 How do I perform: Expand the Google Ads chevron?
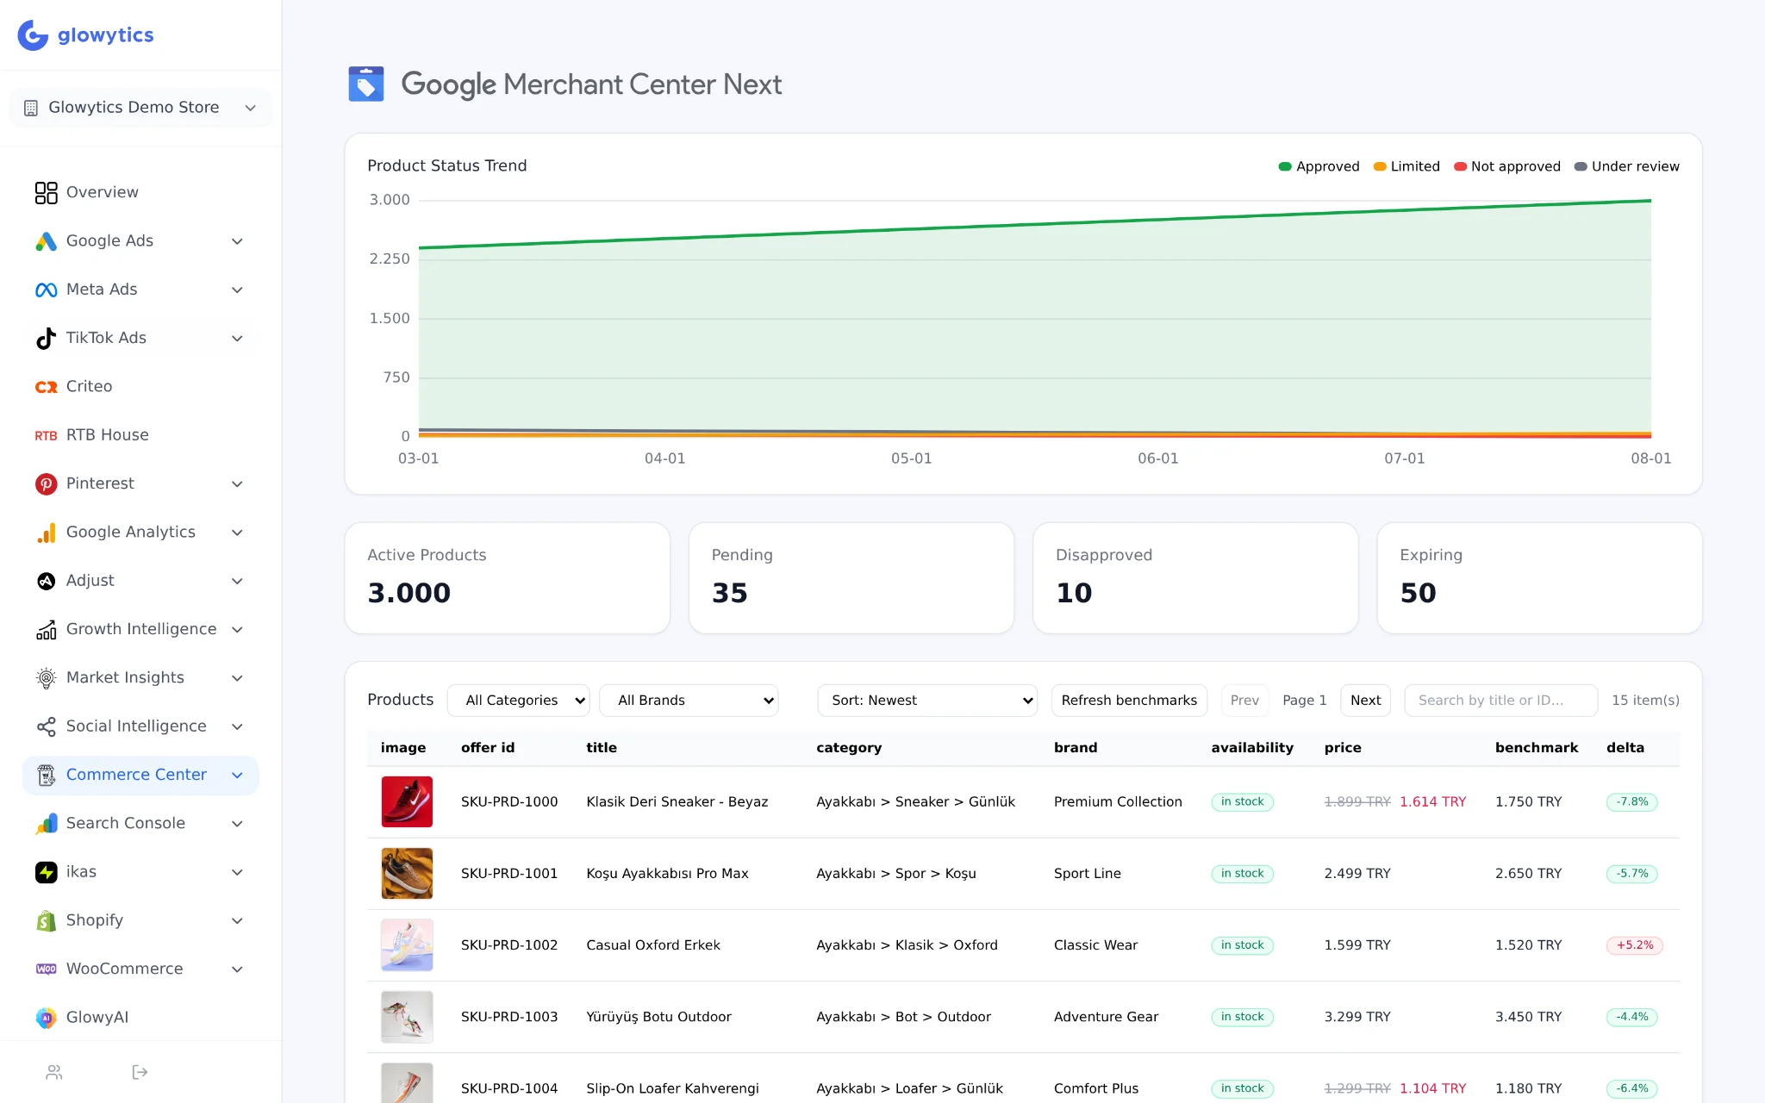pos(237,241)
